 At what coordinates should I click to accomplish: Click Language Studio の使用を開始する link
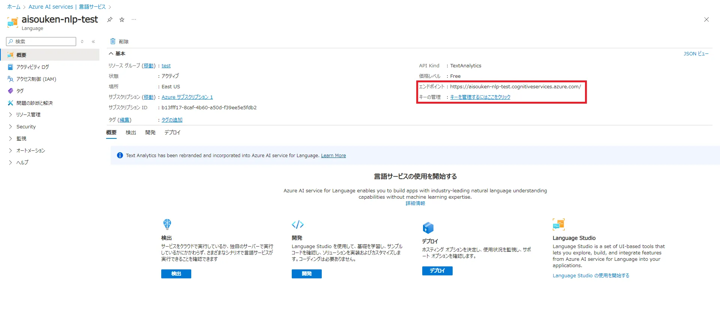tap(591, 275)
